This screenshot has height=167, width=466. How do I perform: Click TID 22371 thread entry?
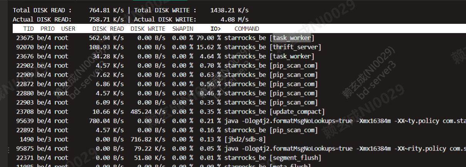pyautogui.click(x=25, y=158)
